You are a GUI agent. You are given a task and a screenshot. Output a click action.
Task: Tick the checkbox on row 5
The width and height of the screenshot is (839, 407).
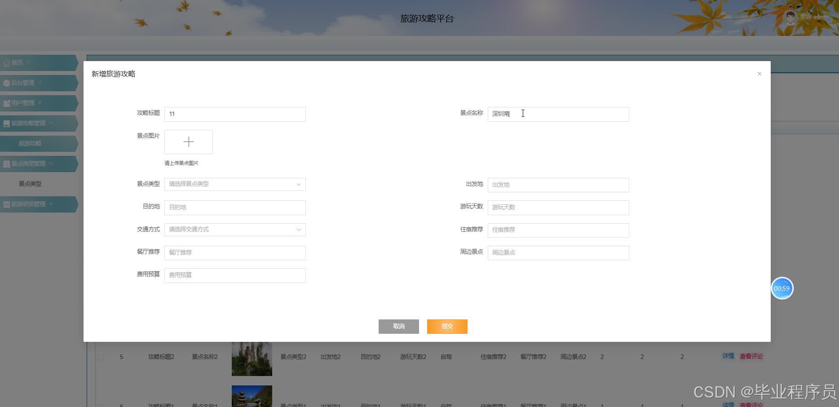click(101, 358)
